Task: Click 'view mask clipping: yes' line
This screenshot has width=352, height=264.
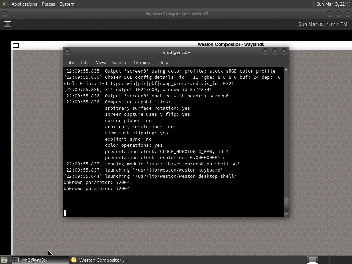Action: pyautogui.click(x=136, y=133)
